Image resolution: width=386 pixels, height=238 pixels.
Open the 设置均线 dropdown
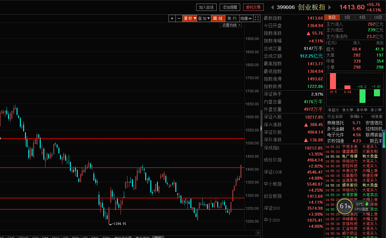coord(231,25)
